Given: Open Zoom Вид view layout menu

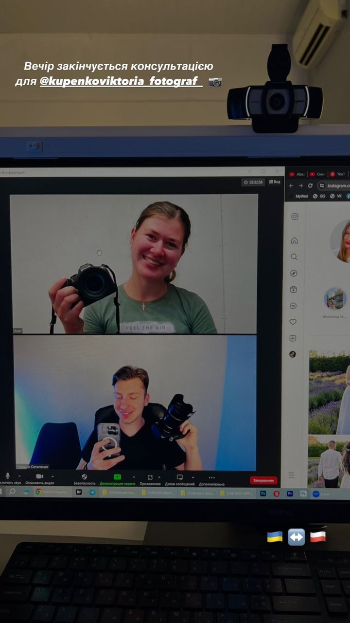Looking at the screenshot, I should pyautogui.click(x=275, y=182).
